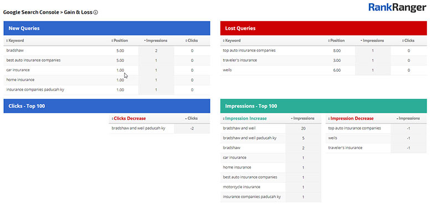Screen dimensions: 432x206
Task: Sort by Impression Increase column header
Action: [245, 118]
